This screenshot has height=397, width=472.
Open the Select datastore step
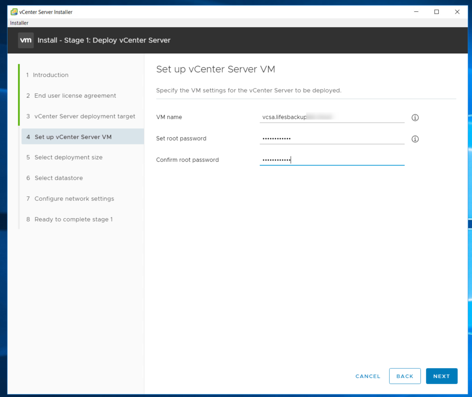coord(59,178)
